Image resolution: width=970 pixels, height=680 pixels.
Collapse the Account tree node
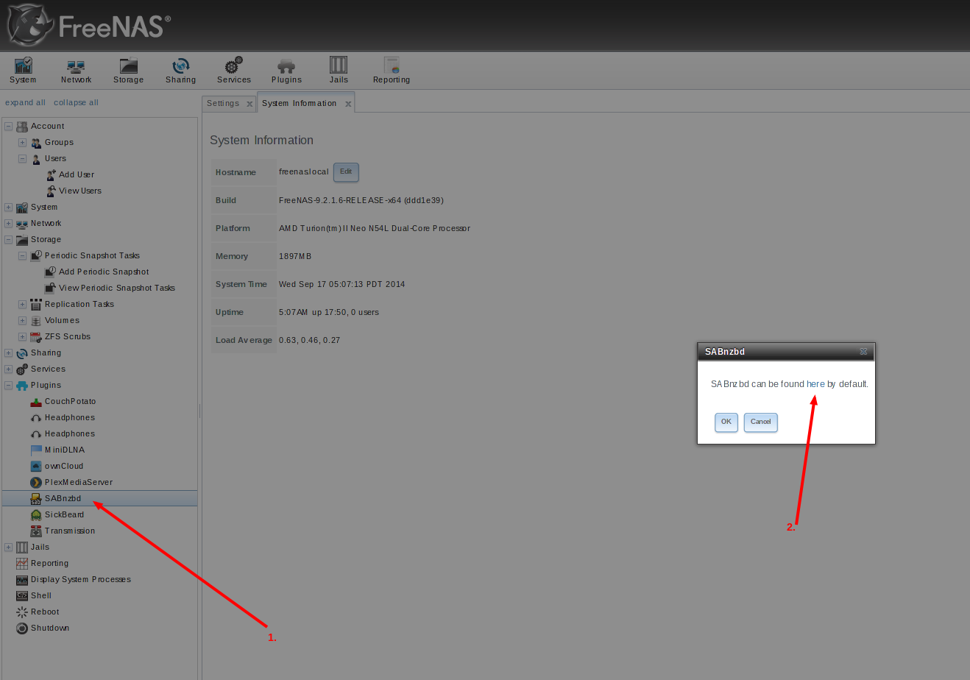point(9,127)
